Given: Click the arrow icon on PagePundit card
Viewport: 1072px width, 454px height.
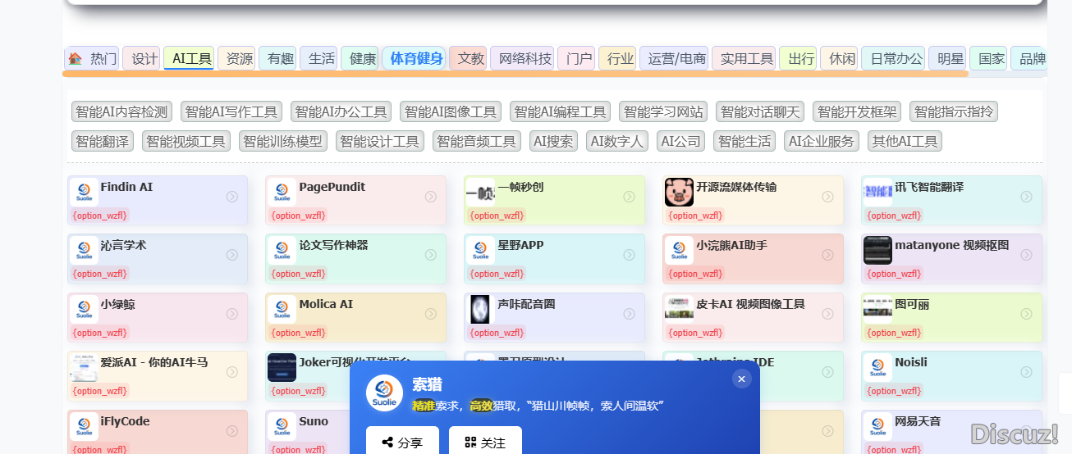Looking at the screenshot, I should 431,197.
